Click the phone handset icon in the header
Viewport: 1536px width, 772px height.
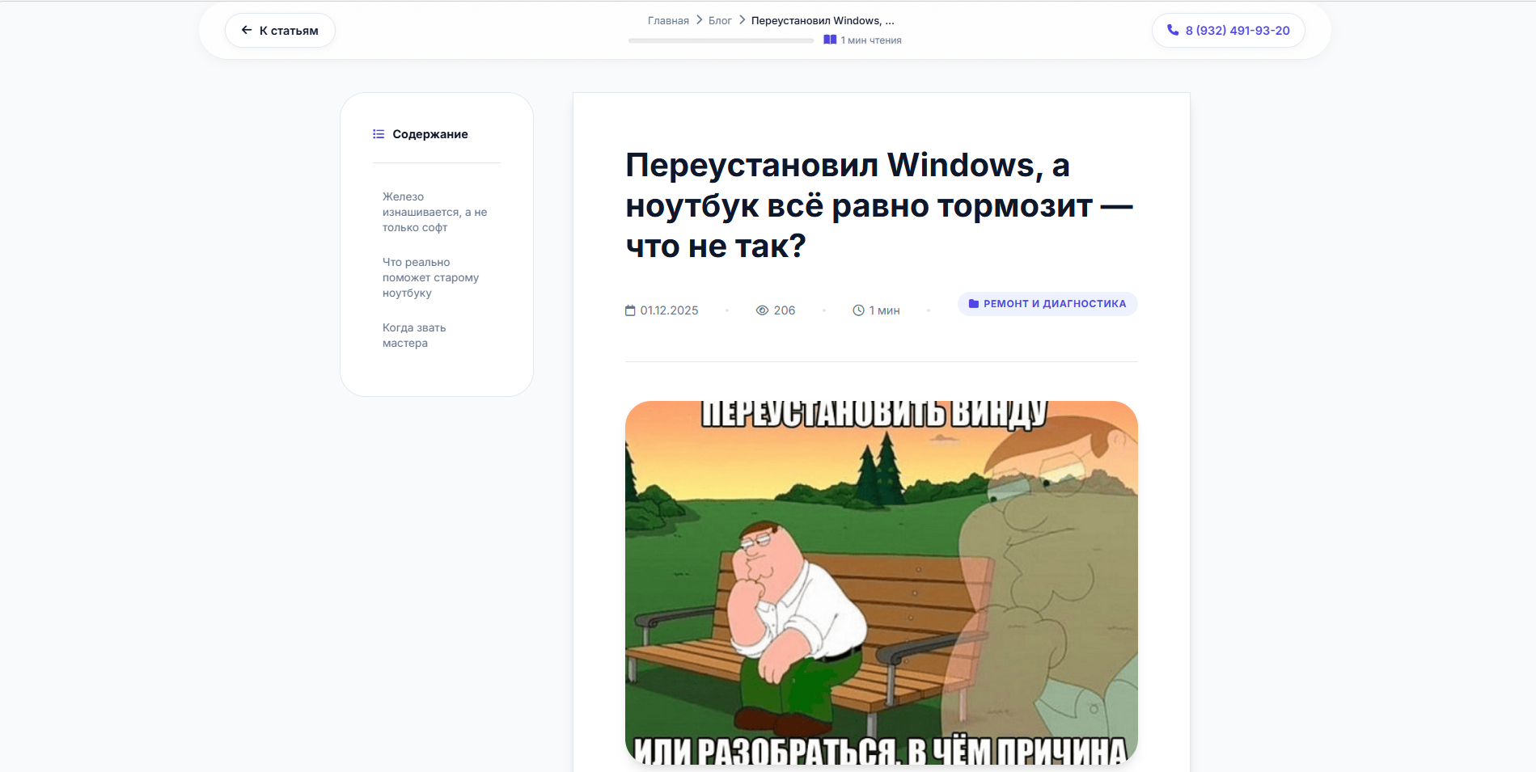[x=1173, y=30]
